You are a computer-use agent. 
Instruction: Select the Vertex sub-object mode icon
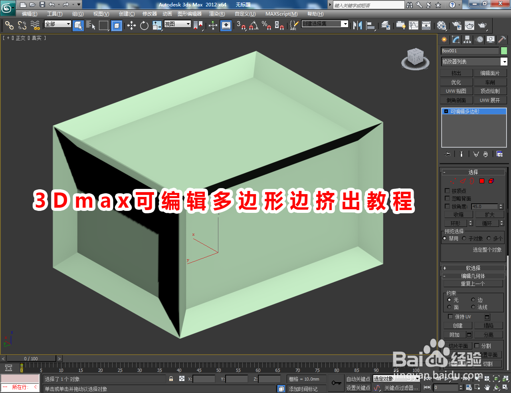tap(453, 181)
